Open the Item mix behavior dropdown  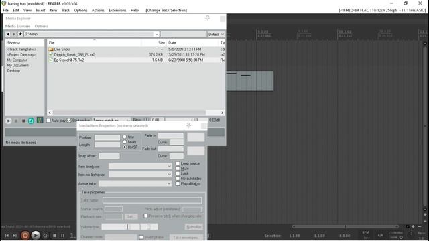coord(140,174)
